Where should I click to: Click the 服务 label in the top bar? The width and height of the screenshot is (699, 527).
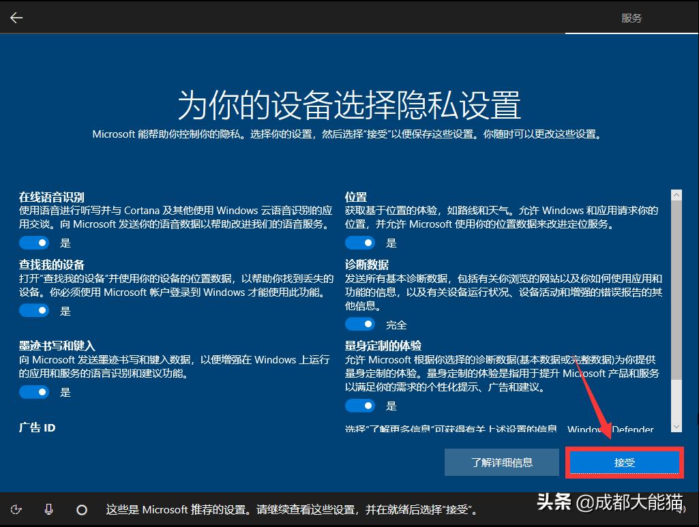coord(631,17)
